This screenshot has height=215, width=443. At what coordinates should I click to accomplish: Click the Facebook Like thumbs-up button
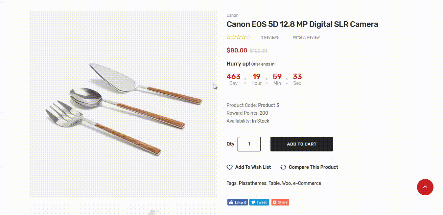pyautogui.click(x=237, y=202)
